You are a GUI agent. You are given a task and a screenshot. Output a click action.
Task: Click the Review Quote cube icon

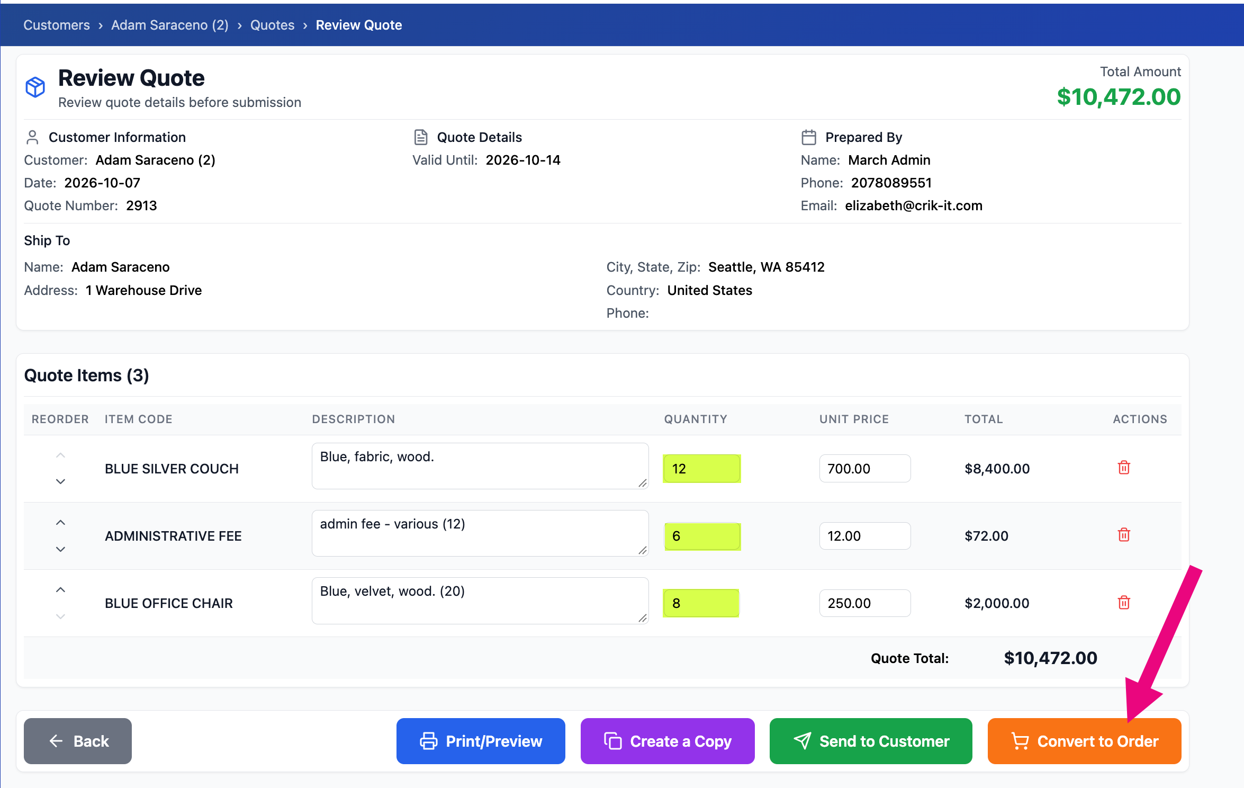pyautogui.click(x=35, y=87)
